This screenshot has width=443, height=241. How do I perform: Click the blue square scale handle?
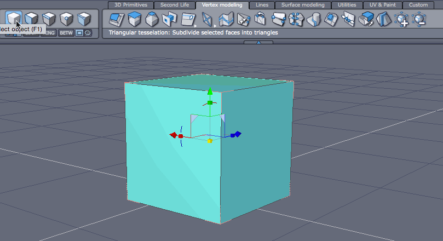(x=233, y=135)
